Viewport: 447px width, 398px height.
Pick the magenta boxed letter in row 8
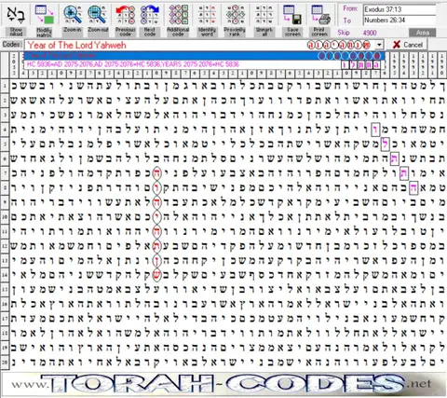tap(413, 187)
